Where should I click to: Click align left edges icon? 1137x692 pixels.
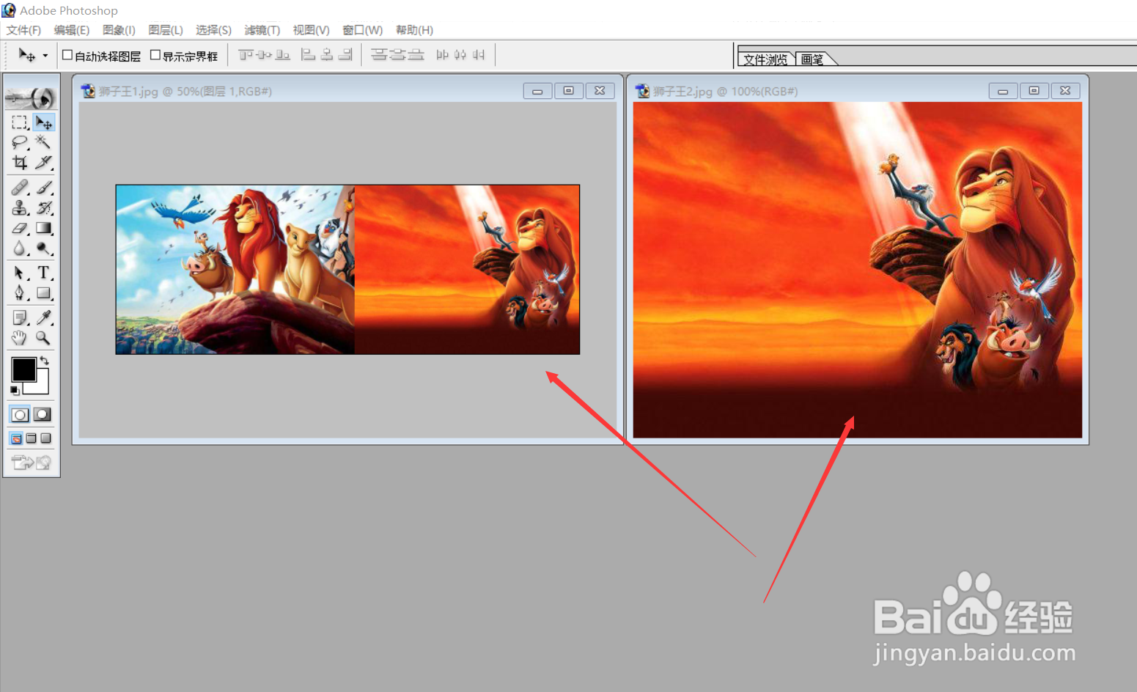coord(309,55)
